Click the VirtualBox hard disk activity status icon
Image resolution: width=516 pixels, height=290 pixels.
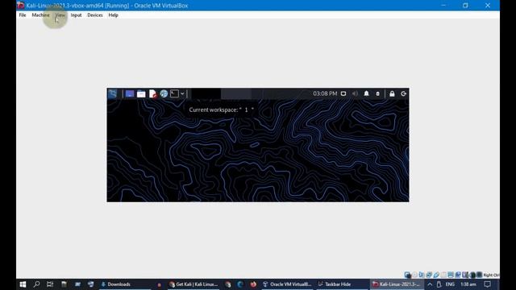click(x=407, y=275)
